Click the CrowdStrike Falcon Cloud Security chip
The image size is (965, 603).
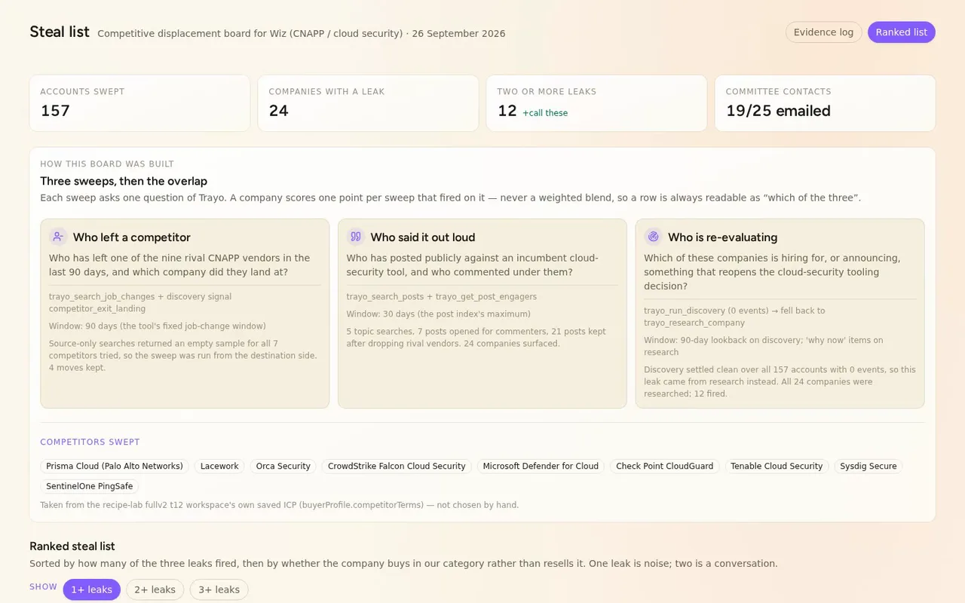(x=397, y=467)
